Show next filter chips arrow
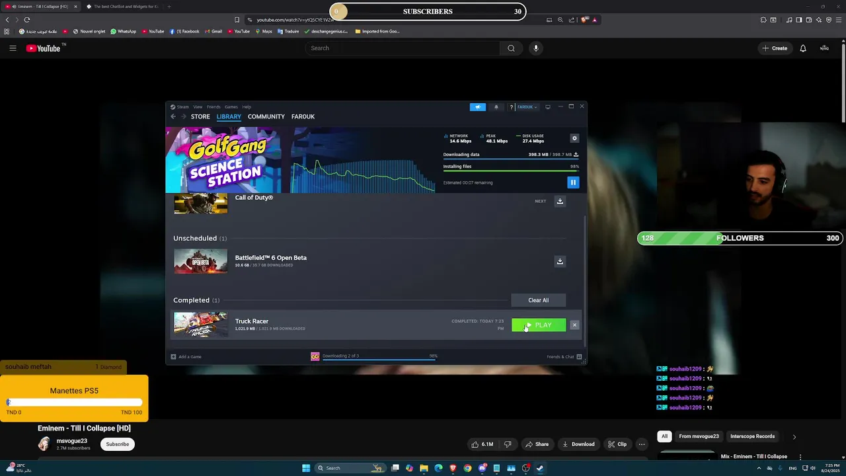 coord(794,436)
